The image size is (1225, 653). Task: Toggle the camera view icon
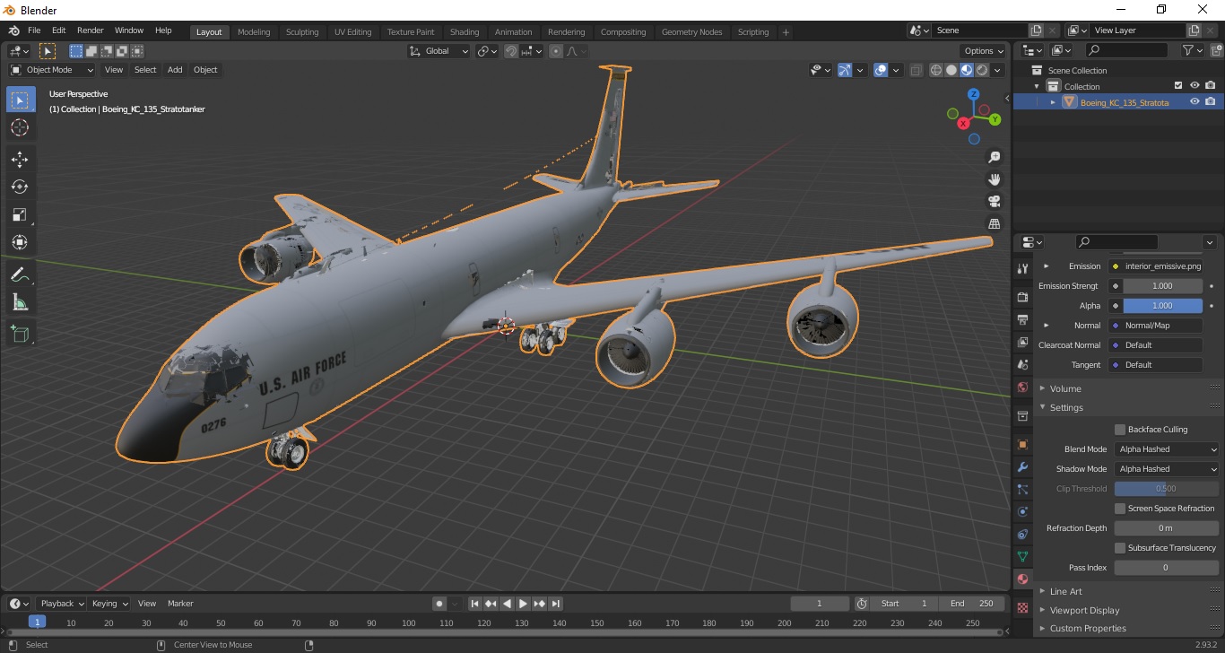click(x=994, y=201)
